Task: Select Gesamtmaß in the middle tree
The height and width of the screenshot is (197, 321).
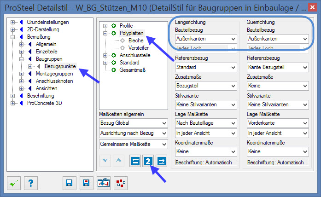Action: click(133, 70)
